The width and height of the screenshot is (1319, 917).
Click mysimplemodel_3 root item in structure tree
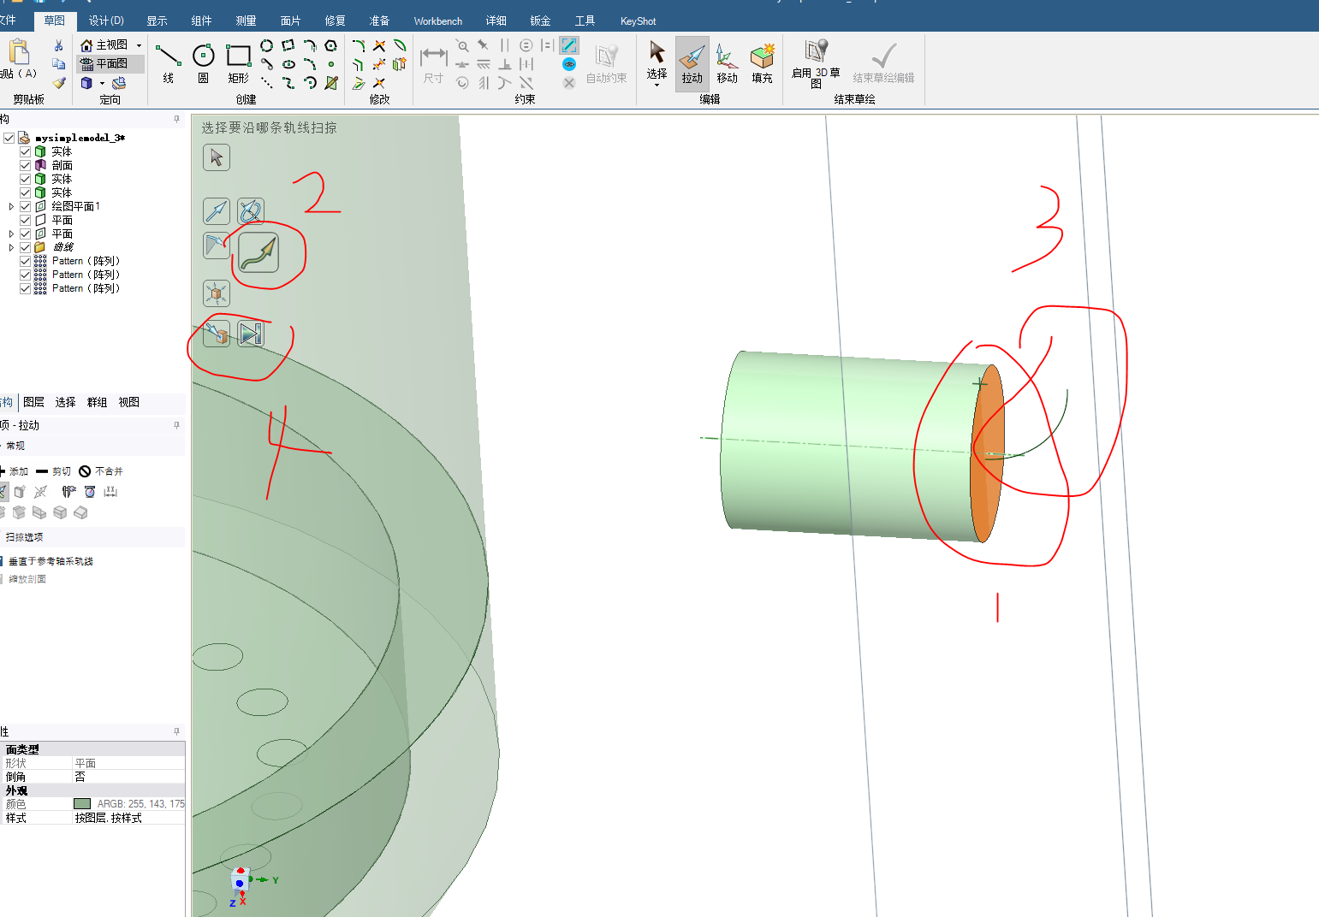click(79, 137)
